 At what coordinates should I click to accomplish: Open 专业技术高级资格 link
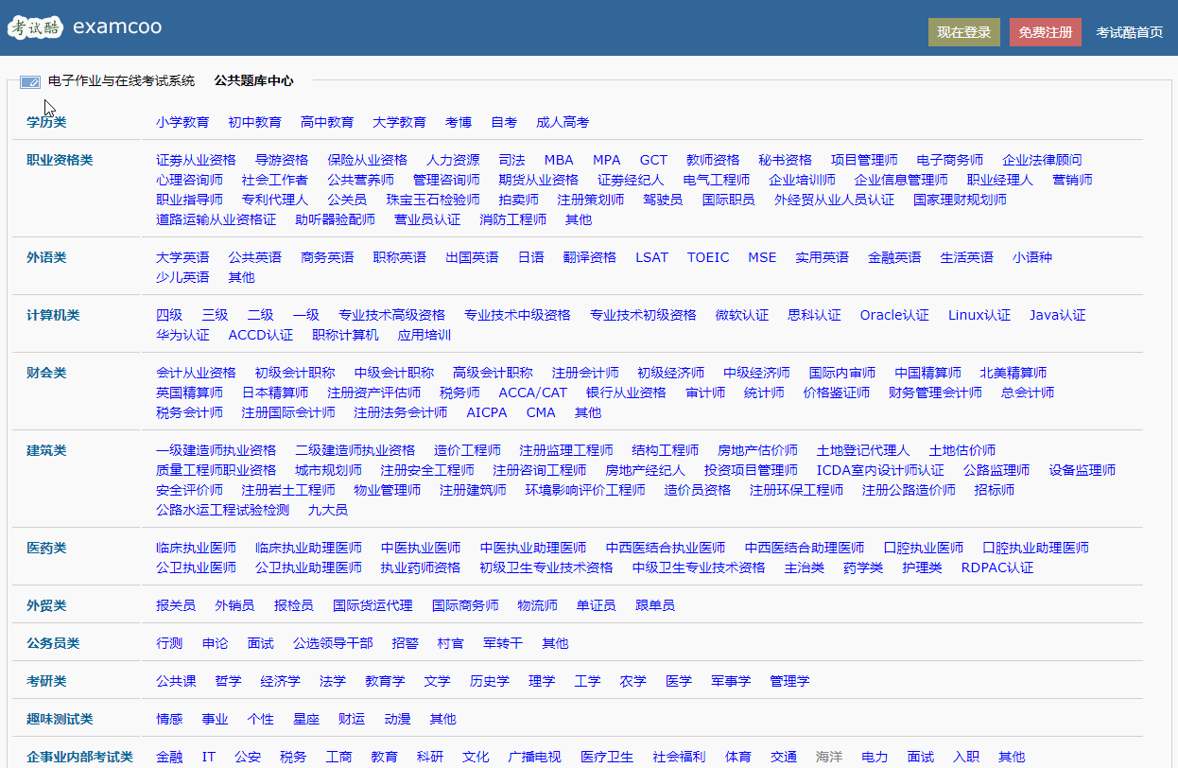click(391, 315)
